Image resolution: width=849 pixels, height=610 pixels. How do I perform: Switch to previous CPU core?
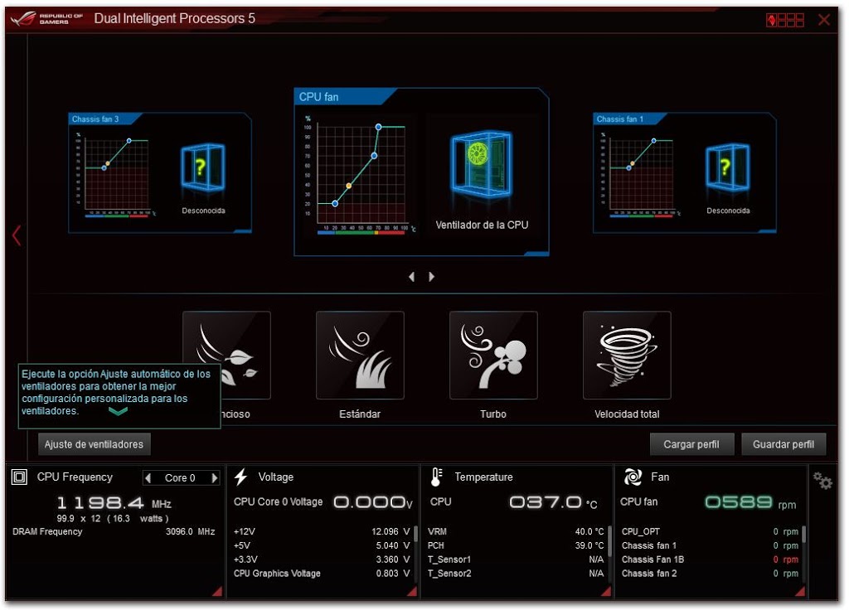[x=148, y=478]
